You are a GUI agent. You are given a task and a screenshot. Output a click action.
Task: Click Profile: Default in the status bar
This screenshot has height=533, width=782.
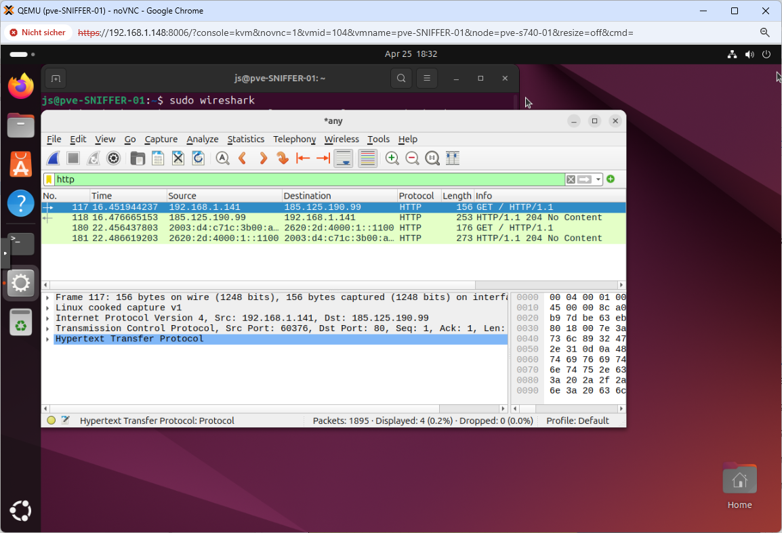(577, 421)
